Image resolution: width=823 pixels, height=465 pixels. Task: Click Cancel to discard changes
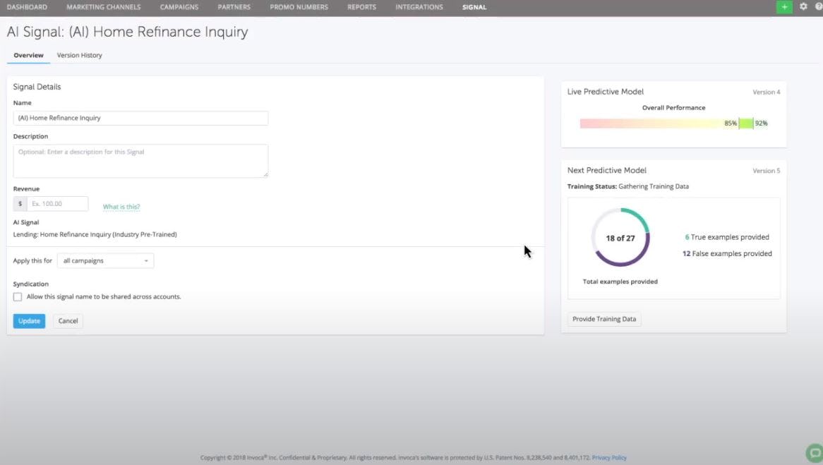coord(67,320)
